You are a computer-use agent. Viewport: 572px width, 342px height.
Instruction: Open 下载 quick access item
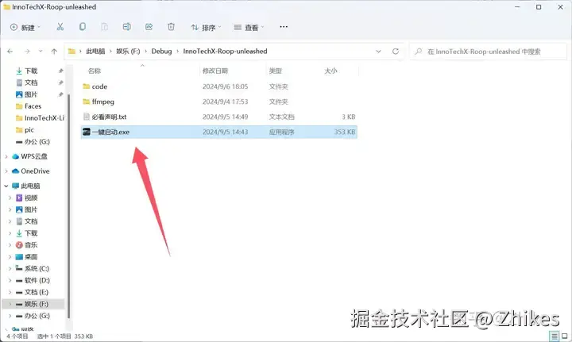point(31,71)
